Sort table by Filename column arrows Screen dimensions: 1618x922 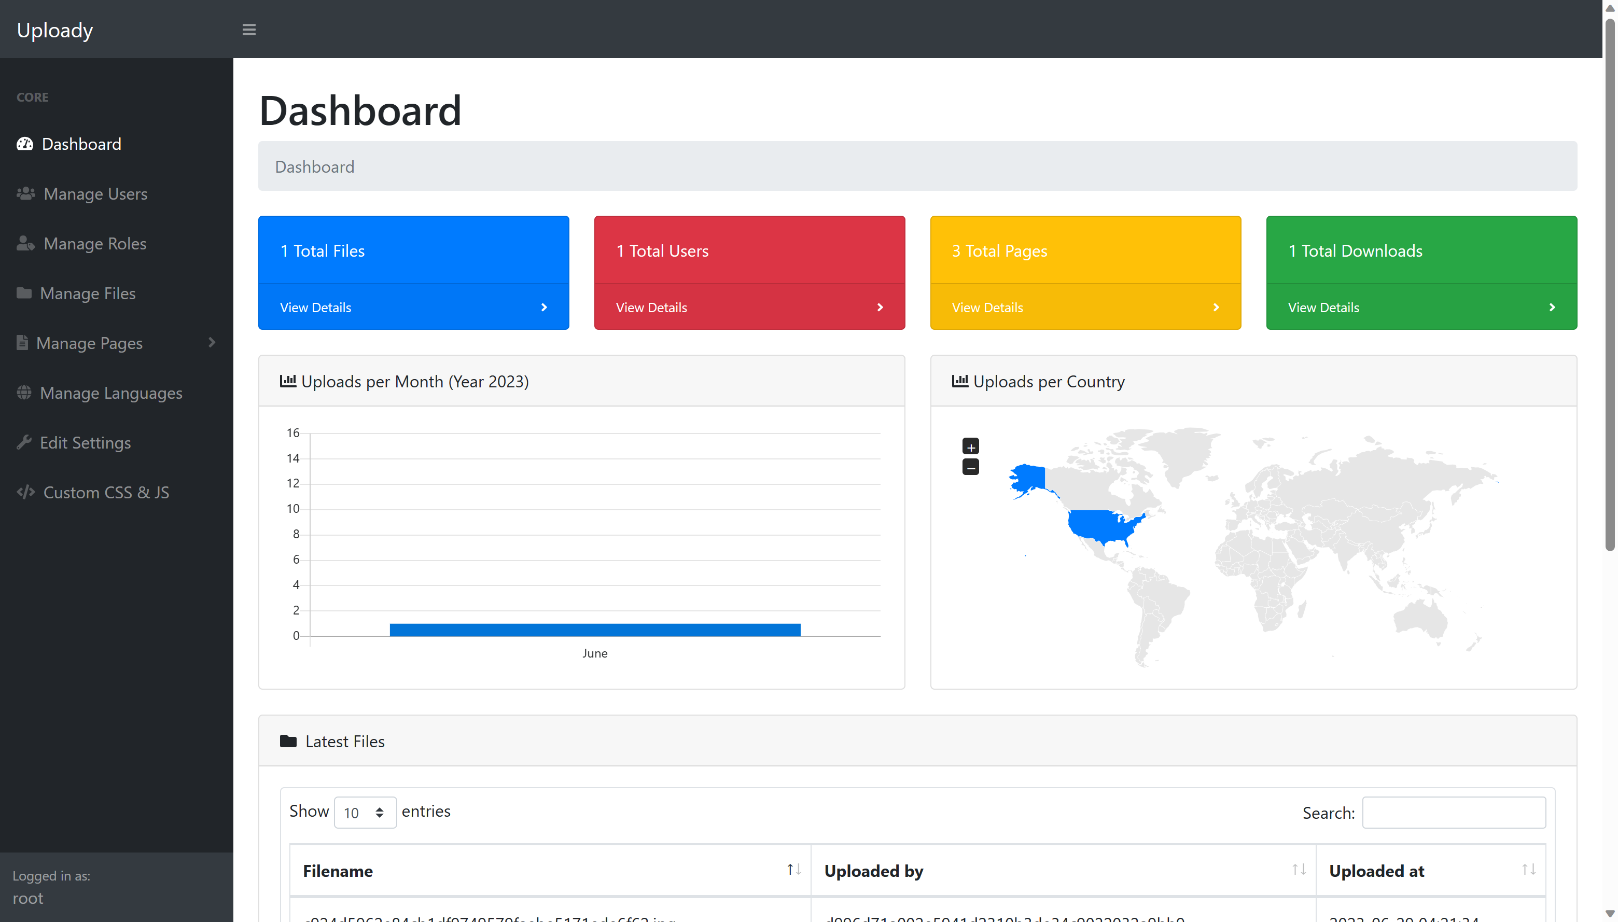click(x=793, y=870)
